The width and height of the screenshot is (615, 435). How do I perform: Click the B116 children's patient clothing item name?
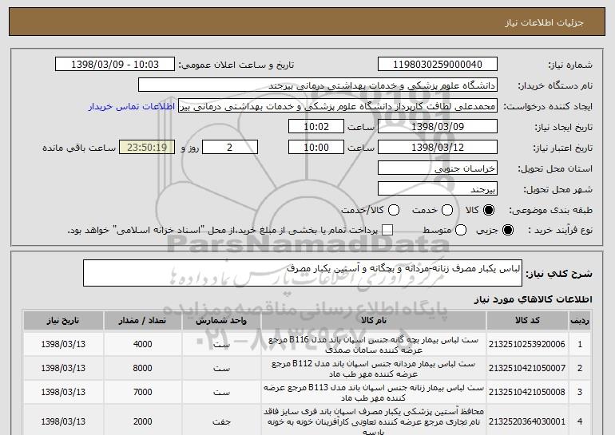(x=374, y=345)
